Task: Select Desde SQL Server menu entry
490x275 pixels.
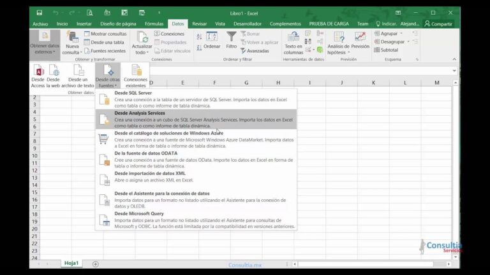Action: pyautogui.click(x=196, y=99)
